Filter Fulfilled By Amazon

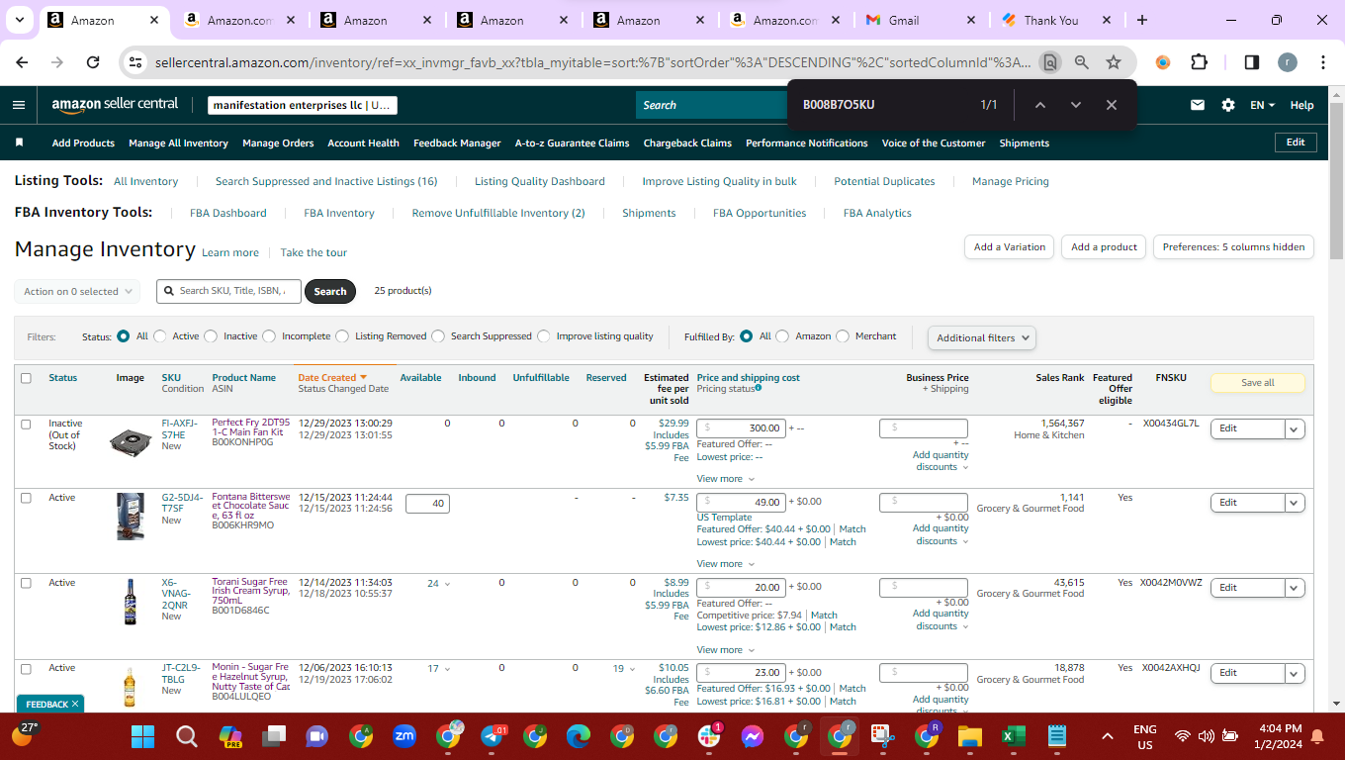coord(782,336)
